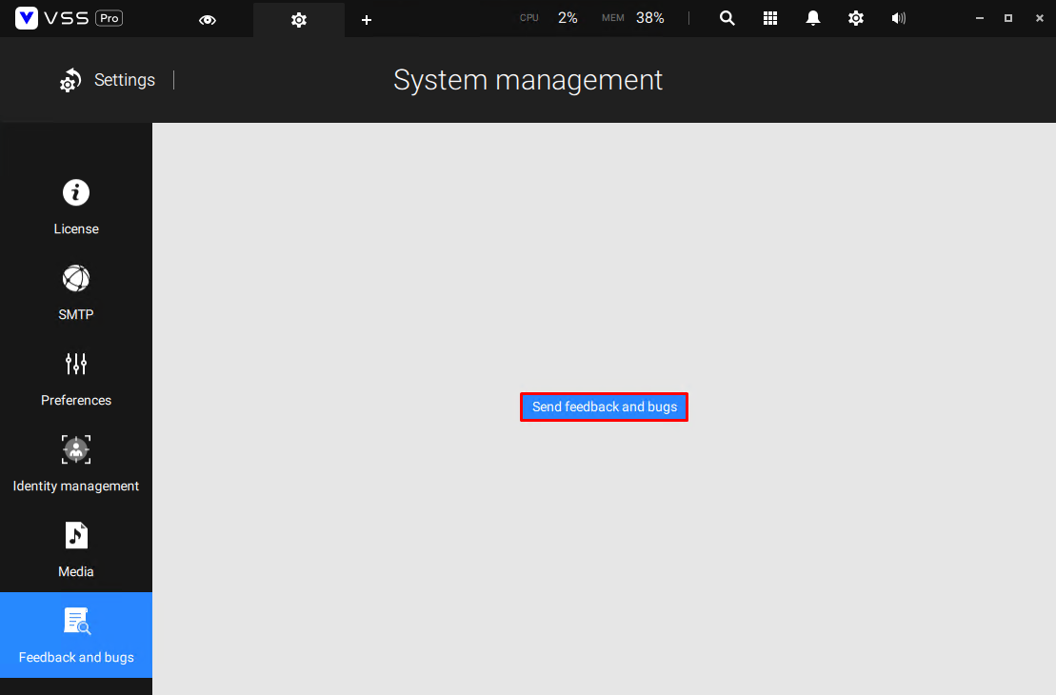Mute the system volume speaker icon
The image size is (1056, 695).
898,18
